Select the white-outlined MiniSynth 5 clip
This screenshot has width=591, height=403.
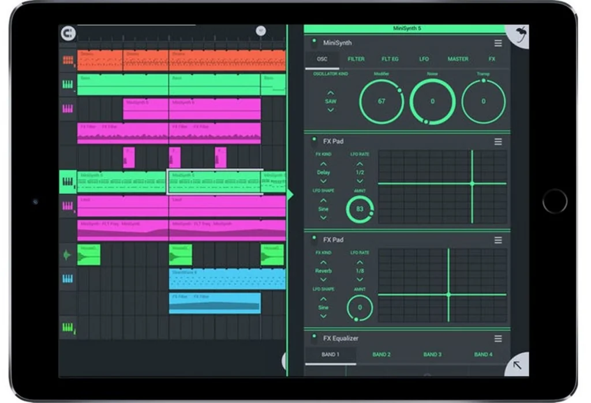[x=215, y=182]
